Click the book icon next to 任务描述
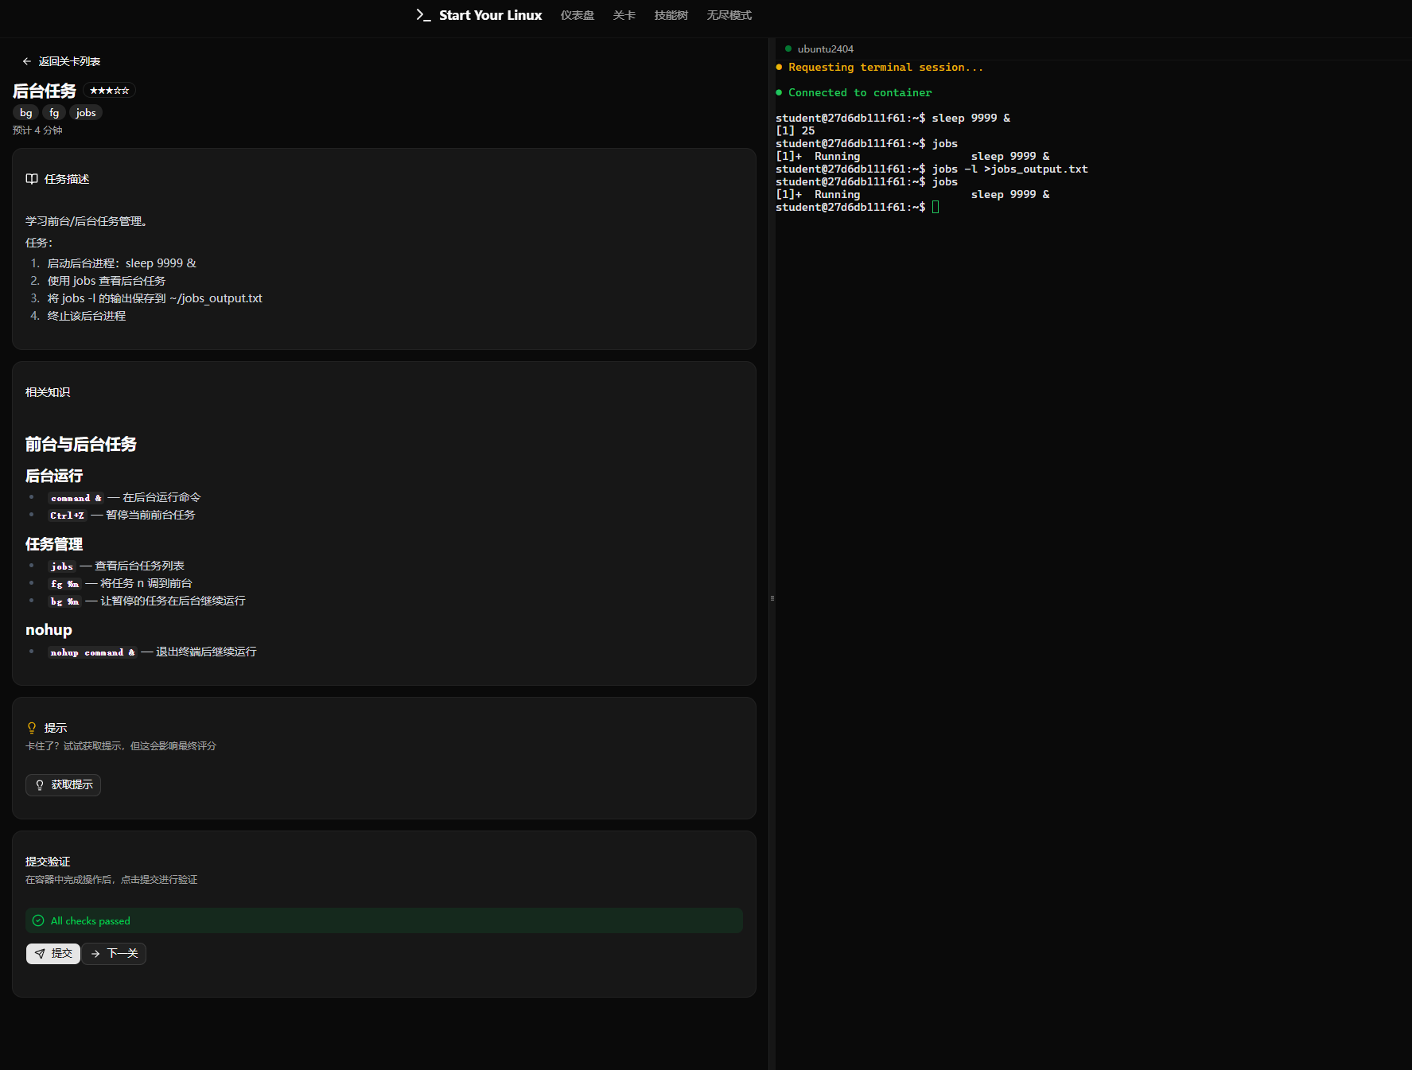 coord(32,179)
